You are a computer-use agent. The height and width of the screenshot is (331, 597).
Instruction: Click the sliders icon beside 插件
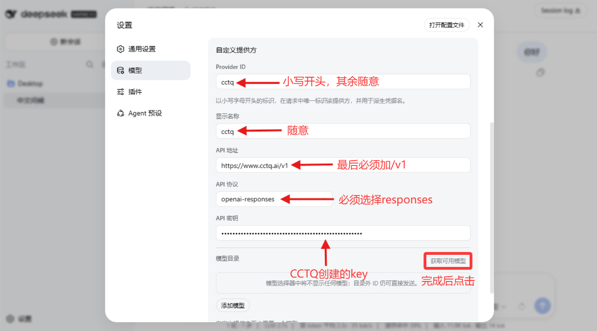(121, 92)
